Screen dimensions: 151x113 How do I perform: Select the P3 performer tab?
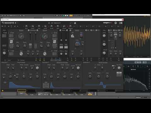coord(44,60)
